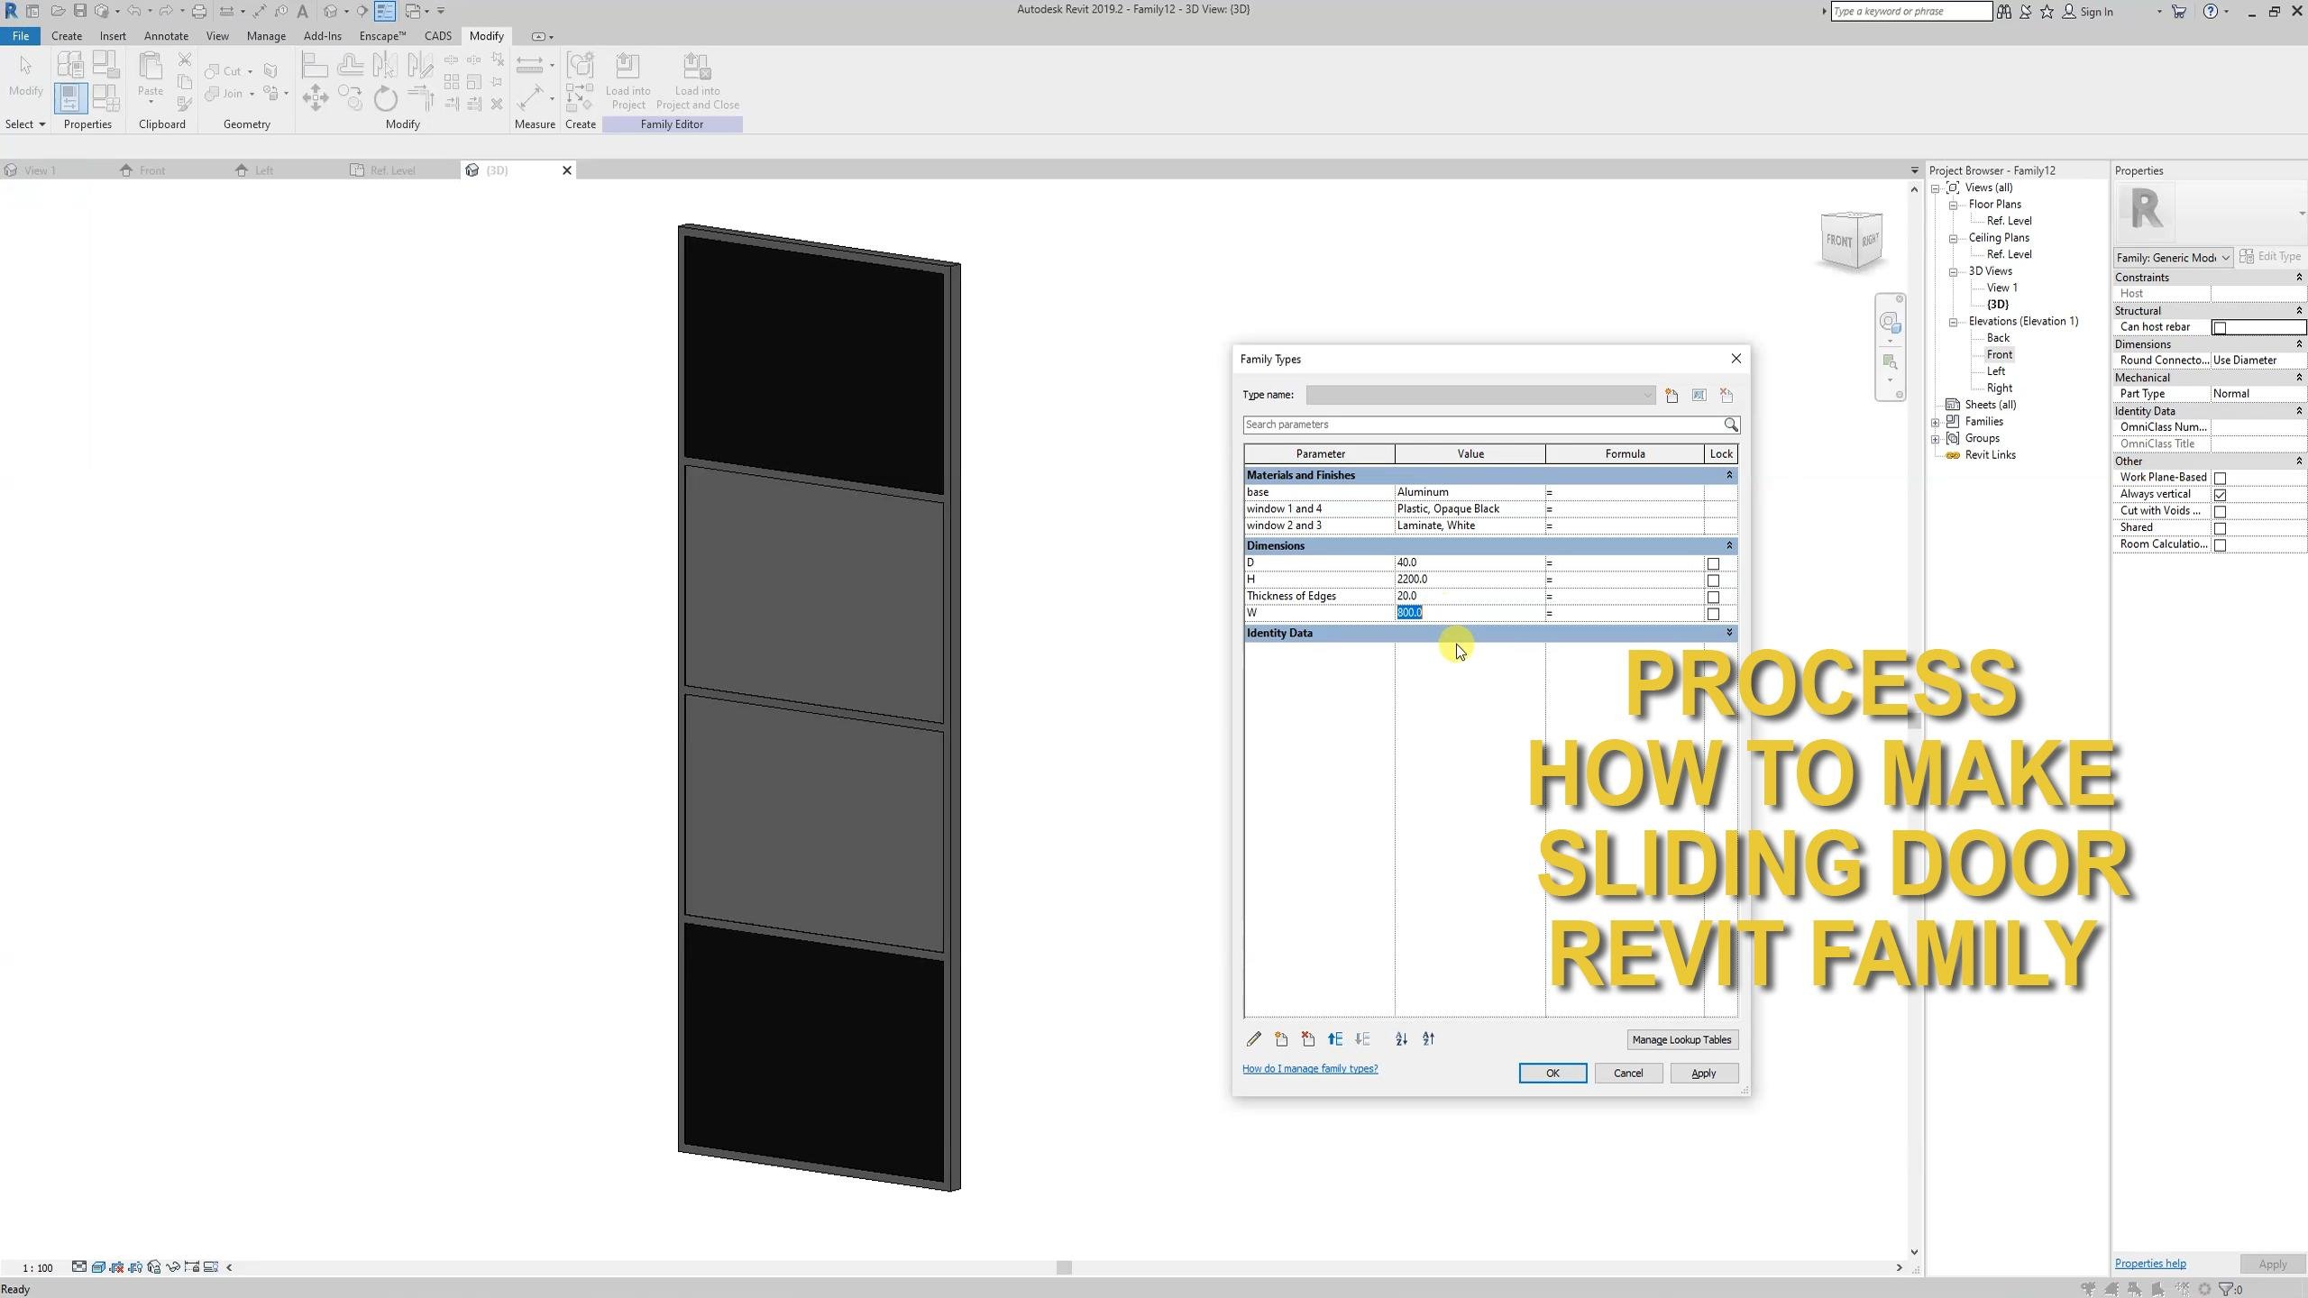The image size is (2308, 1298).
Task: Open the Annotate menu tab
Action: click(166, 36)
